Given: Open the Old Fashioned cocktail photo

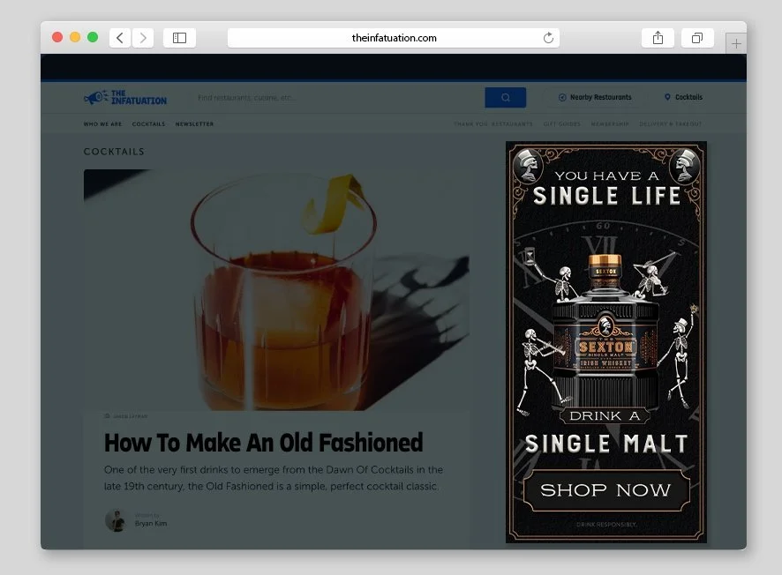Looking at the screenshot, I should pos(276,290).
